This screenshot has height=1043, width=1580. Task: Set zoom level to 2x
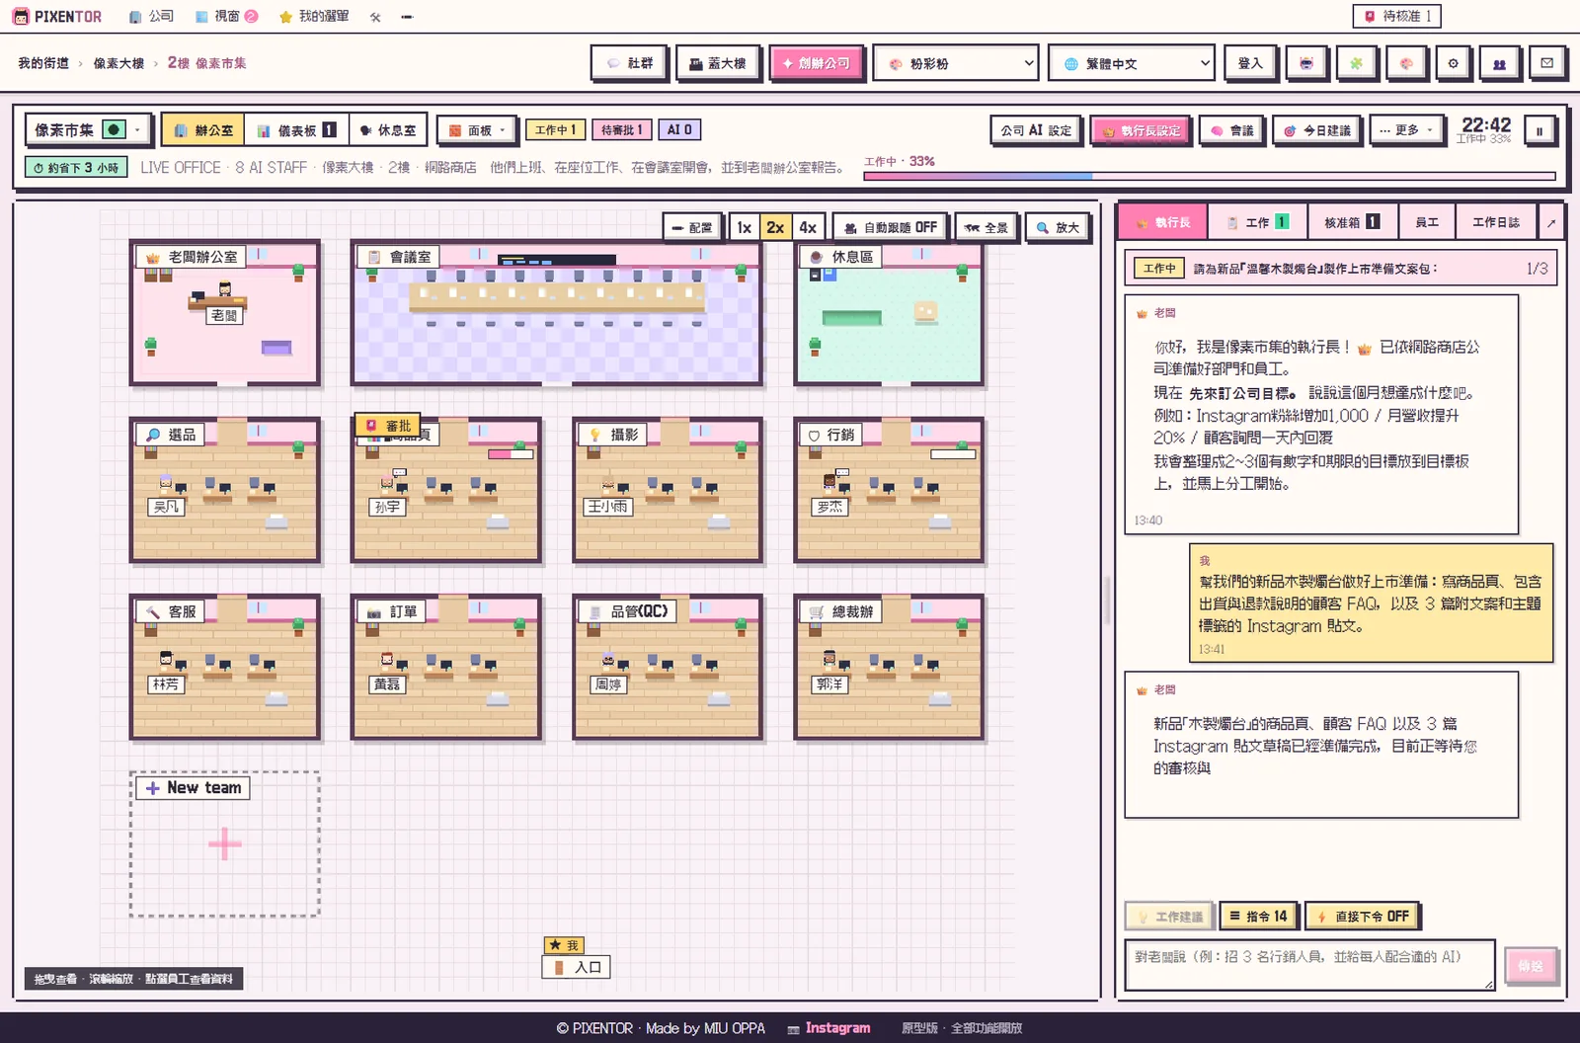[x=775, y=227]
